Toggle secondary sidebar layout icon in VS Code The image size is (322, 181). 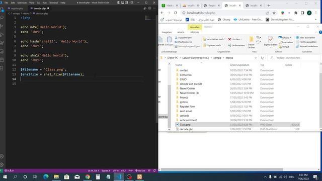tap(126, 3)
